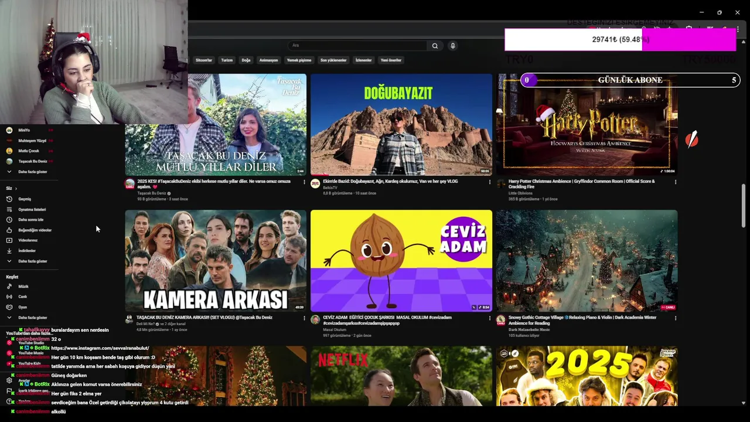Image resolution: width=750 pixels, height=422 pixels.
Task: Play the Kamera Arkası thumbnail
Action: (216, 261)
